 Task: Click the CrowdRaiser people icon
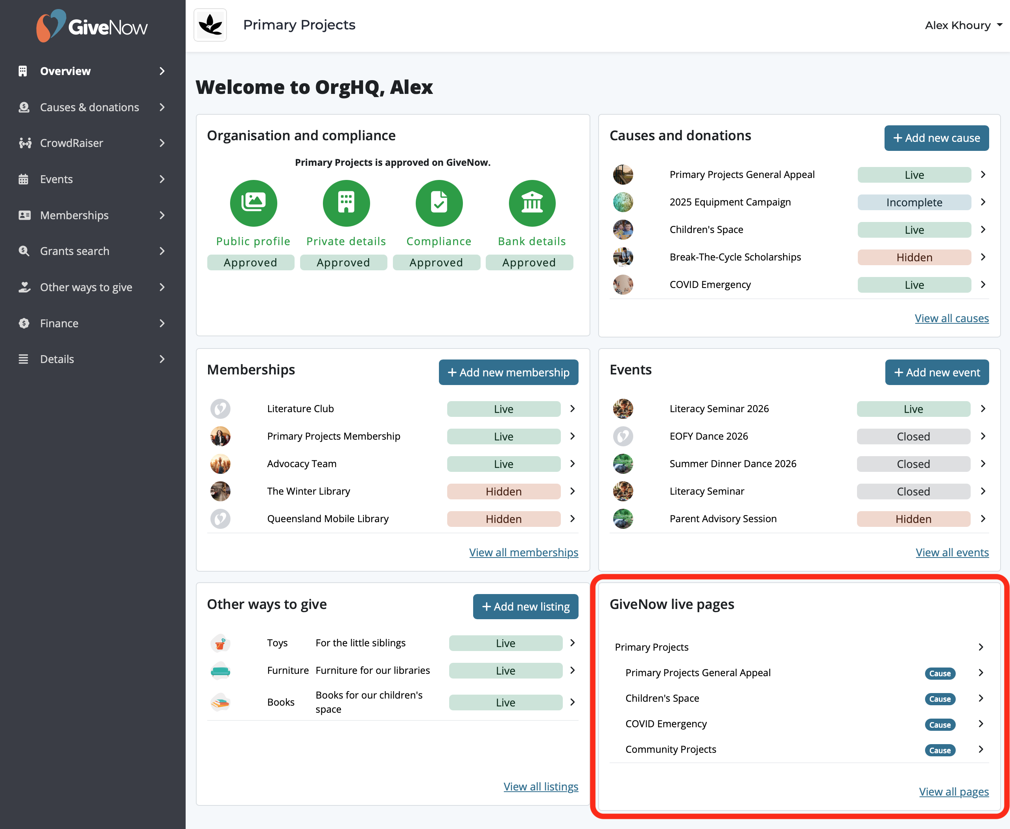click(25, 143)
